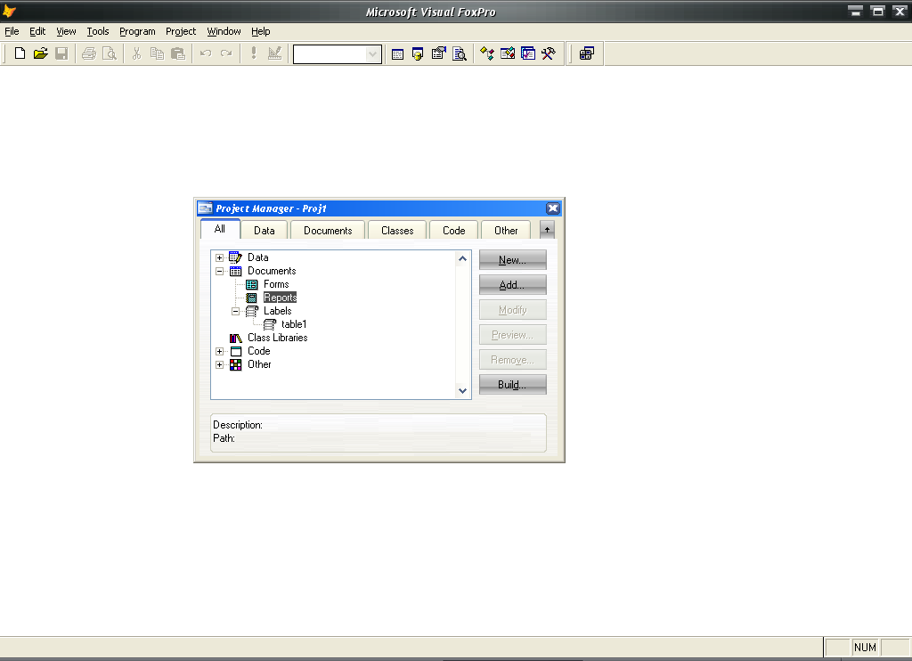The width and height of the screenshot is (912, 661).
Task: Open the File menu
Action: point(12,31)
